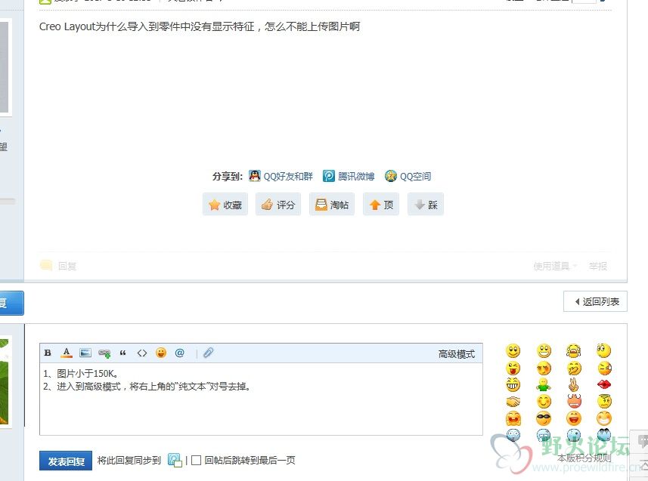Switch to 高级模式 advanced editor
The image size is (648, 481).
[x=456, y=354]
